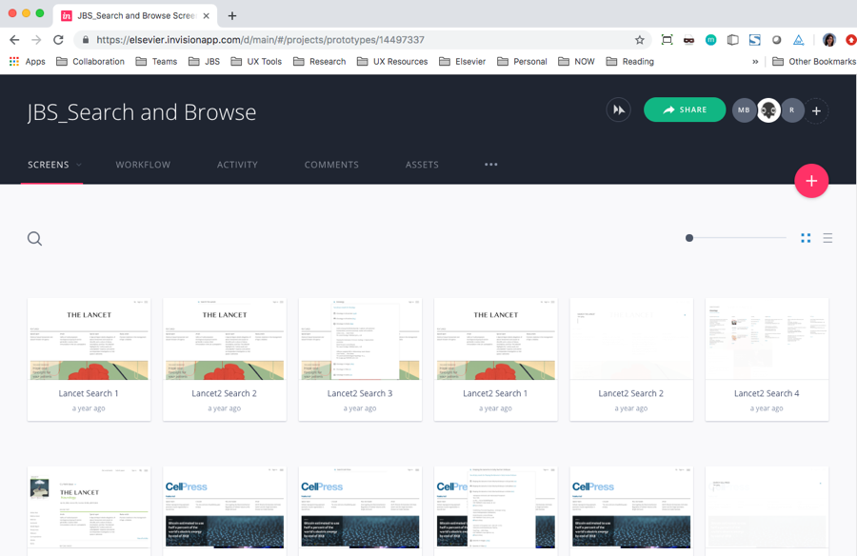The height and width of the screenshot is (556, 857).
Task: Click the MB collaborator avatar
Action: point(744,110)
